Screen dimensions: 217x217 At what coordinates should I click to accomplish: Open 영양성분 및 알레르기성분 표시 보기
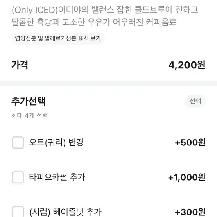click(58, 38)
